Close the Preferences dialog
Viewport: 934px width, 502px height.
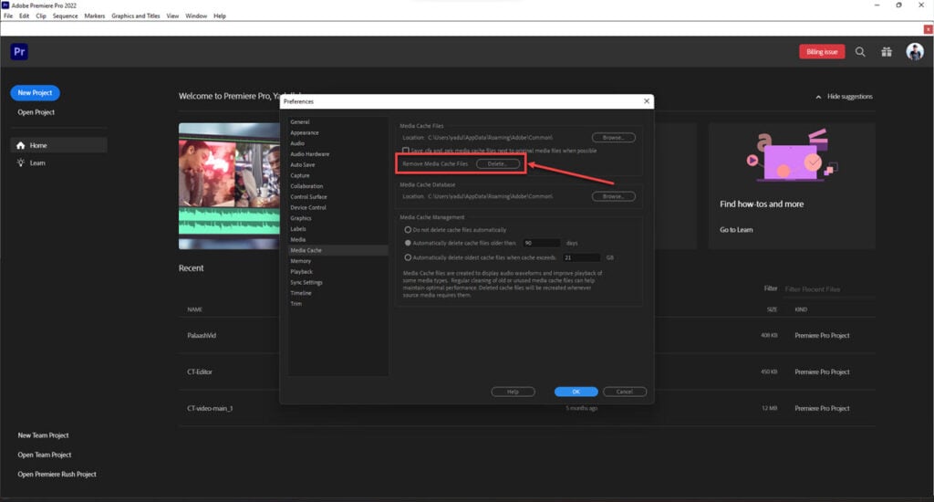click(647, 101)
